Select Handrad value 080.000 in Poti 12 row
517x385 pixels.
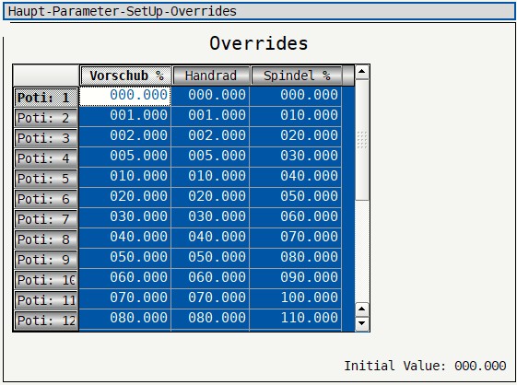pos(210,319)
